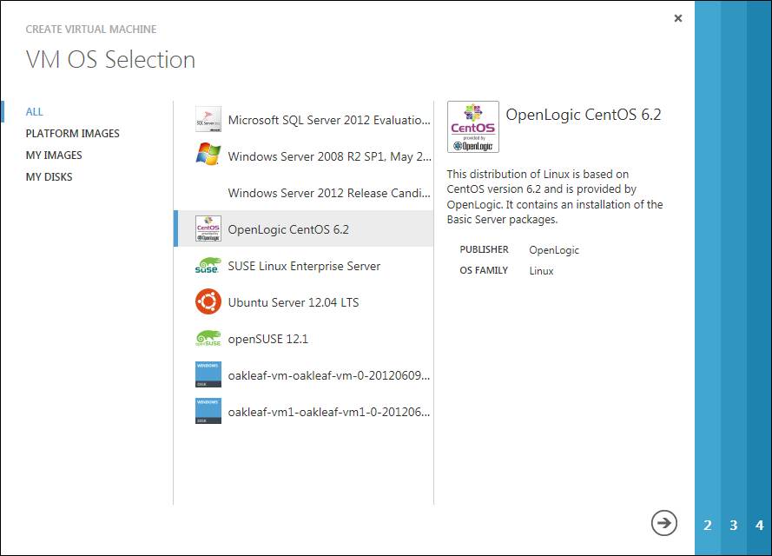Click the CentOS distribution description paragraph
772x556 pixels.
coord(555,197)
